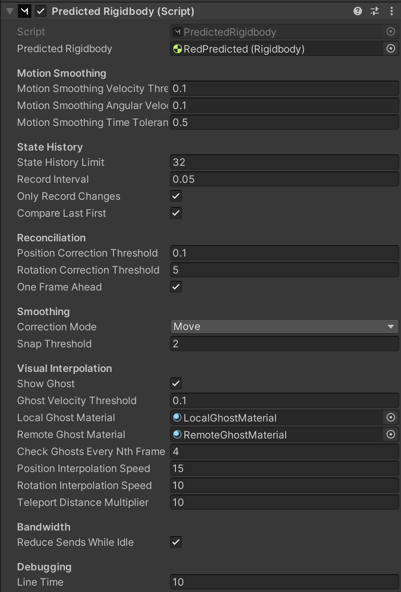Open component presets slider icon
Image resolution: width=401 pixels, height=592 pixels.
coord(375,11)
